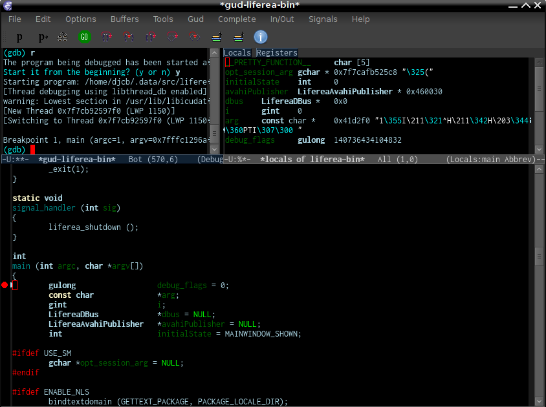
Task: Open the Gud menu
Action: [196, 19]
